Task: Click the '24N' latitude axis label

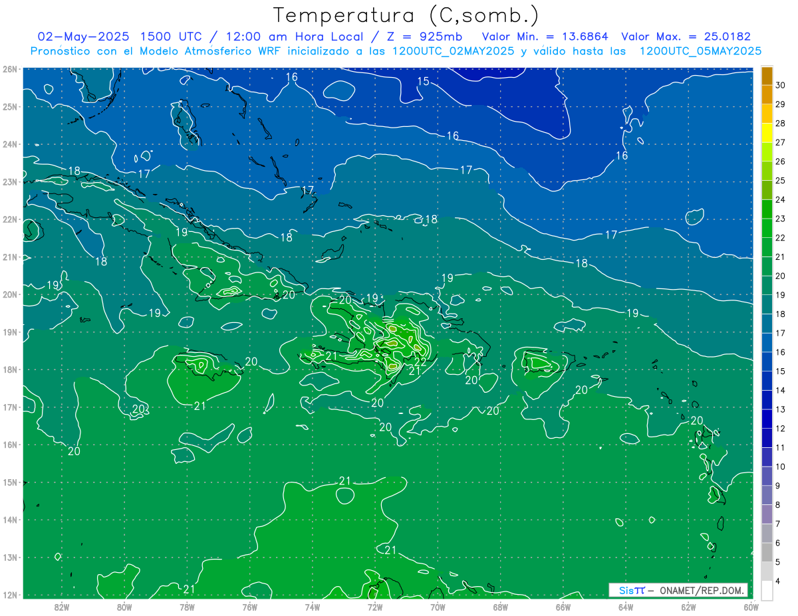Action: (x=10, y=144)
